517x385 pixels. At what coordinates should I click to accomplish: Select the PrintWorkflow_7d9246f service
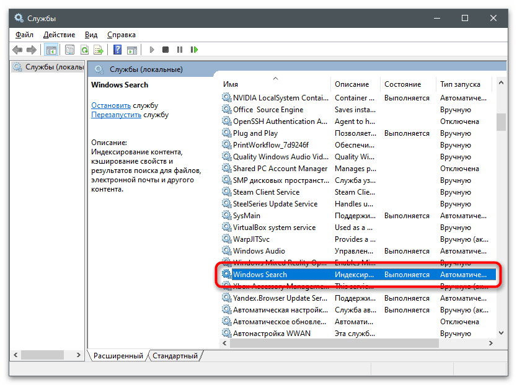358,144
